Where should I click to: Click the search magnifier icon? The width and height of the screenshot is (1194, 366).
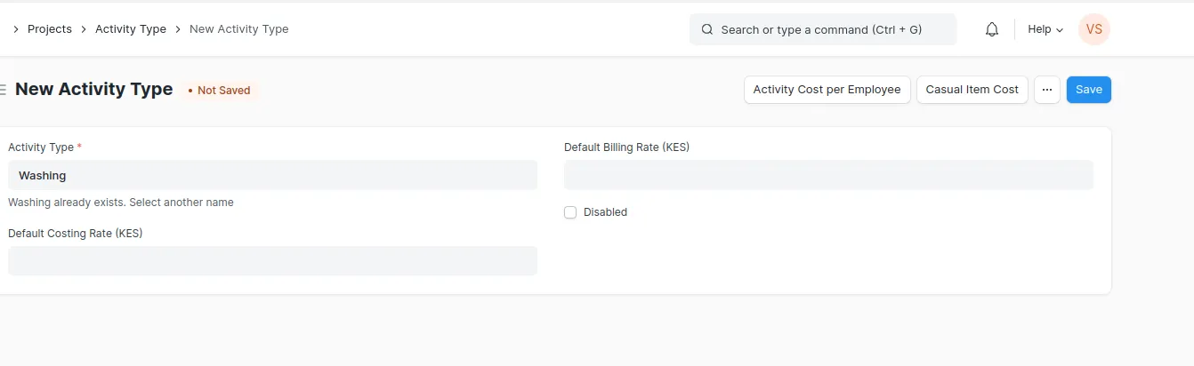point(707,29)
